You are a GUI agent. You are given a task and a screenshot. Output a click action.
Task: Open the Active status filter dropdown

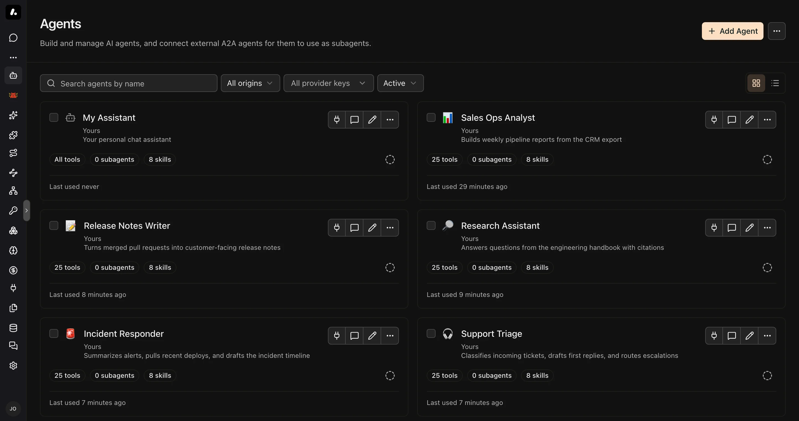click(x=400, y=83)
